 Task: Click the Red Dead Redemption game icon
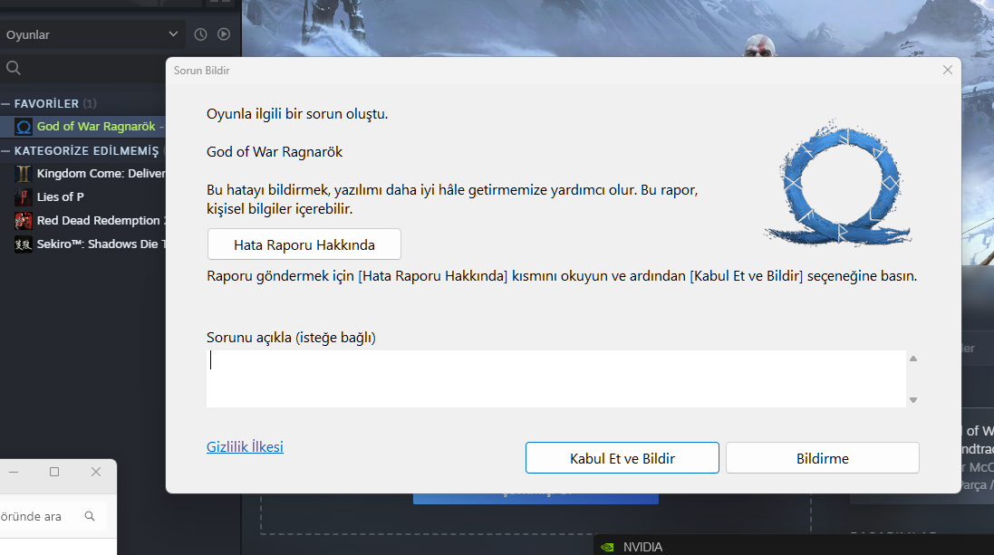pyautogui.click(x=24, y=221)
